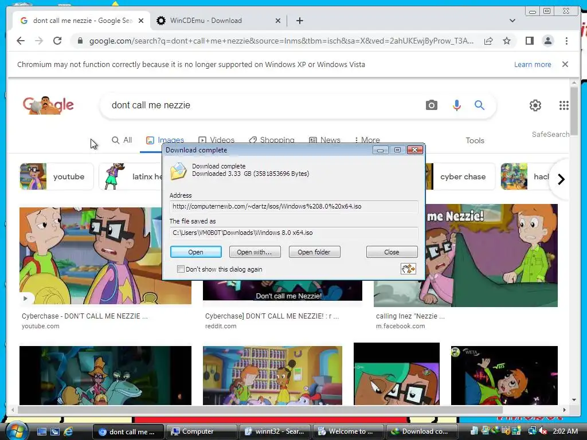This screenshot has width=587, height=440.
Task: Click the 'The file saved as' path field
Action: tap(294, 233)
